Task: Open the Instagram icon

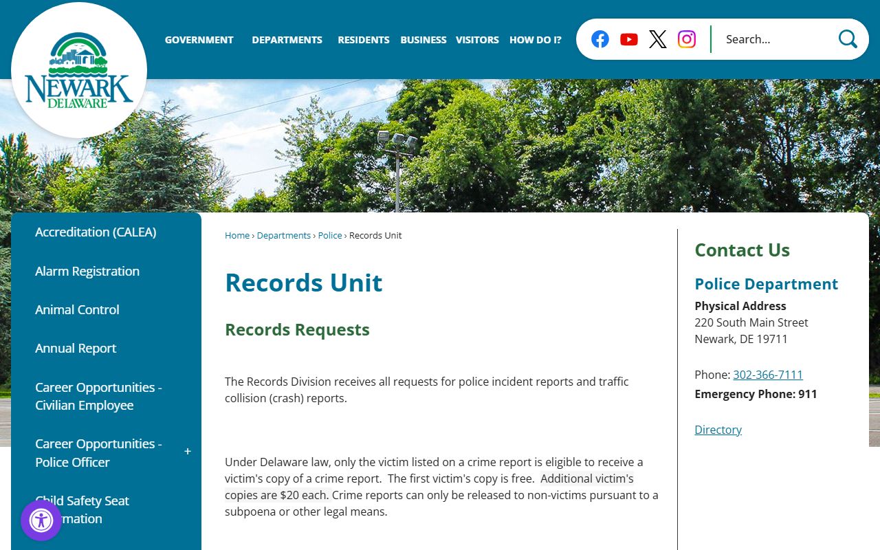Action: click(x=687, y=39)
